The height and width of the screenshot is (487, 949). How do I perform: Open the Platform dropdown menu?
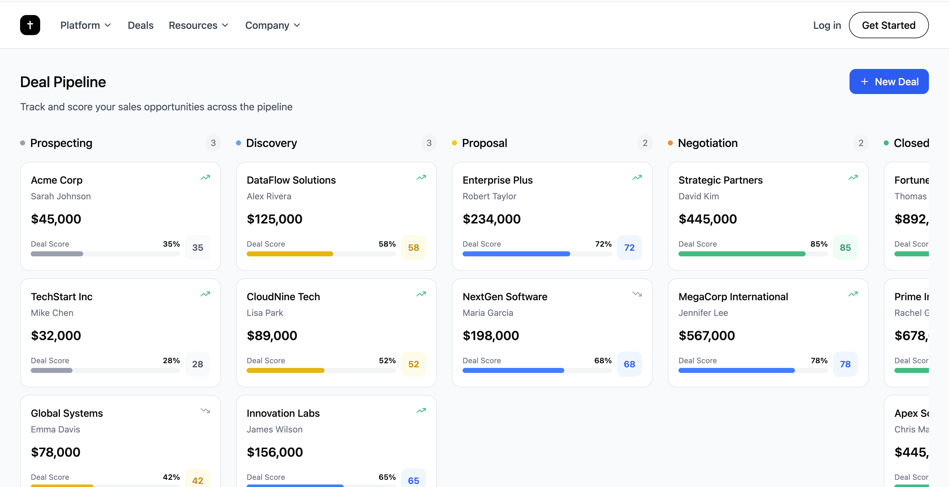[x=85, y=25]
